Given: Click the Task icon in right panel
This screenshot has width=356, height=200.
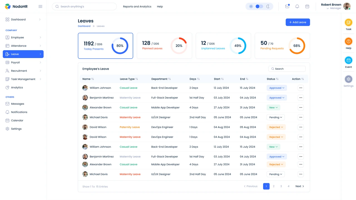Looking at the screenshot, I should pos(348,22).
